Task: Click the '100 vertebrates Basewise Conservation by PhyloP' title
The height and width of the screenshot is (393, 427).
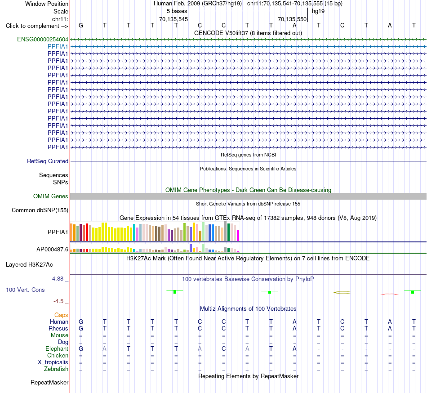Action: click(x=248, y=279)
